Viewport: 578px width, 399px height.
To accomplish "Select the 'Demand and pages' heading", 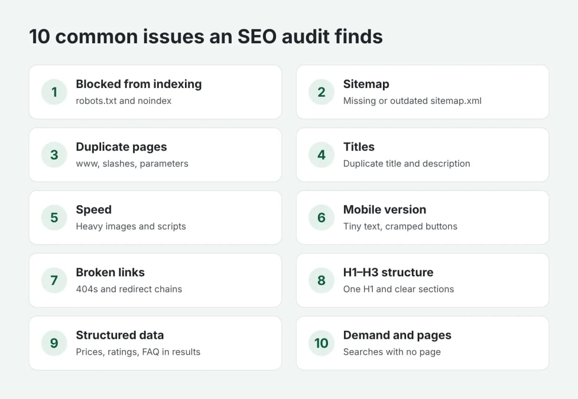I will pos(397,335).
